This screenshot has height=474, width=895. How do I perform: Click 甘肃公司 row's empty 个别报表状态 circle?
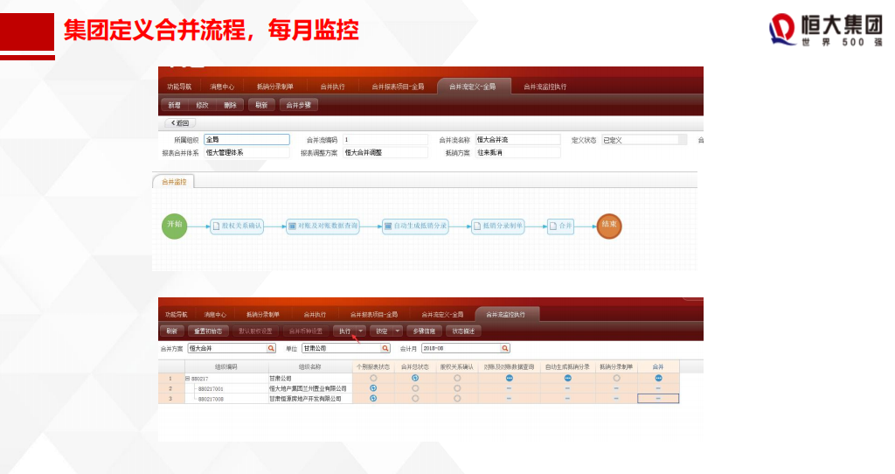[x=373, y=378]
